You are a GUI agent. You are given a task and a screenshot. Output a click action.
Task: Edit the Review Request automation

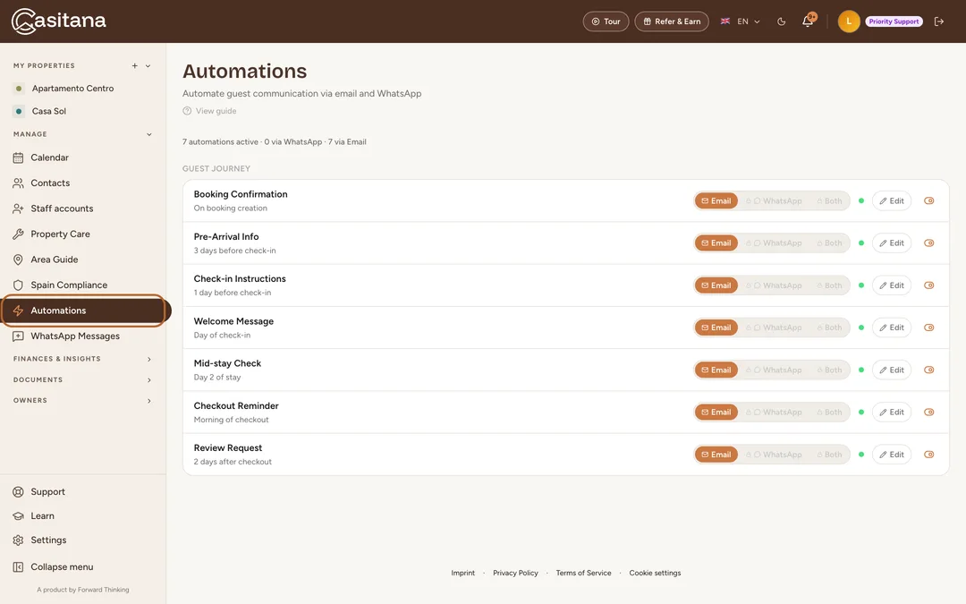892,455
